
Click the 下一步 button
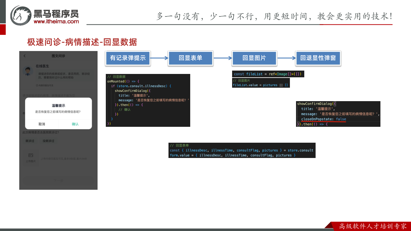coord(58,181)
